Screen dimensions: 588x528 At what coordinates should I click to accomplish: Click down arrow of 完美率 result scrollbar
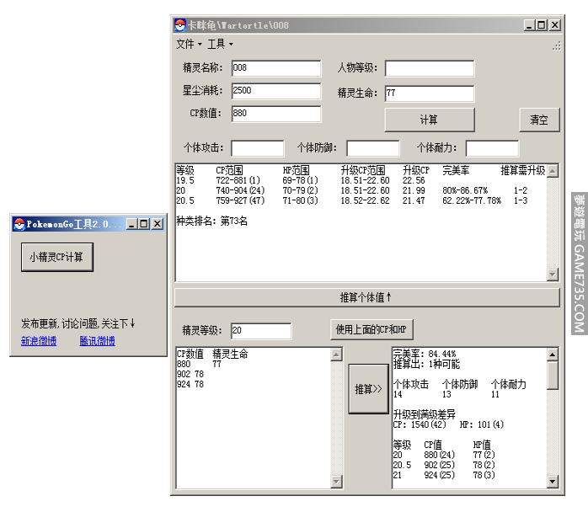click(x=553, y=481)
